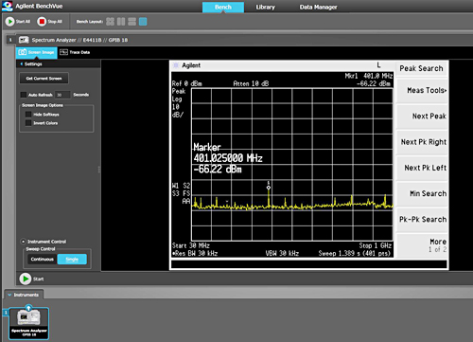Screen dimensions: 473x342
Task: Click the 'Marker 401.025000 MHz' text
Action: click(228, 153)
